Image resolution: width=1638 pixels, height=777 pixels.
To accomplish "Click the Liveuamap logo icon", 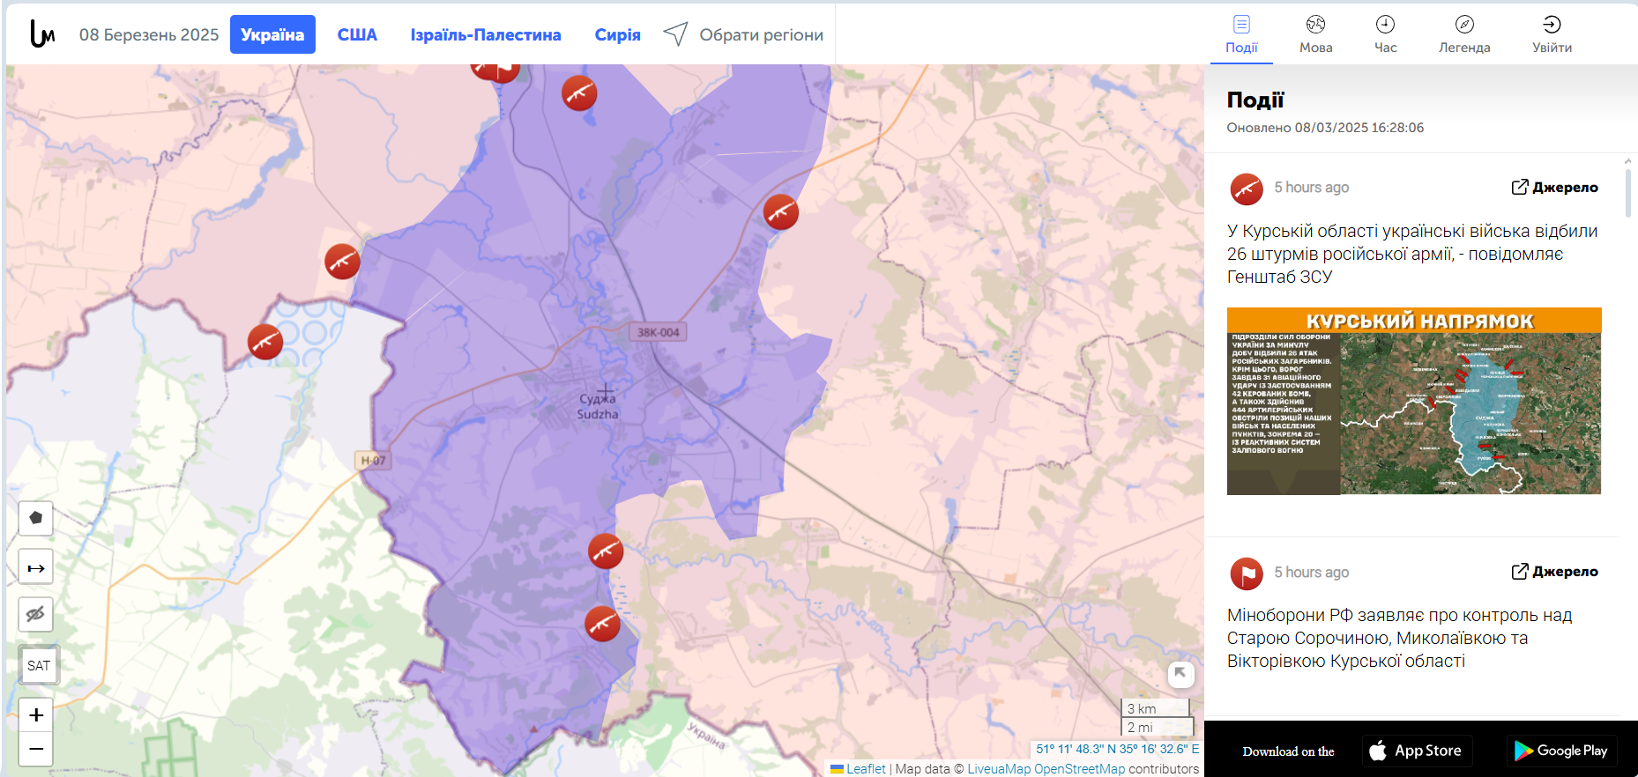I will 42,33.
